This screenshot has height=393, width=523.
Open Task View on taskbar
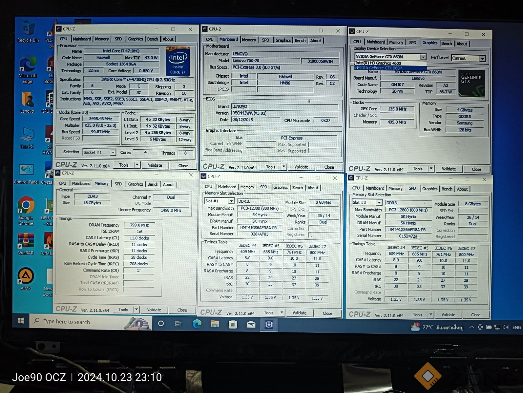(x=178, y=324)
